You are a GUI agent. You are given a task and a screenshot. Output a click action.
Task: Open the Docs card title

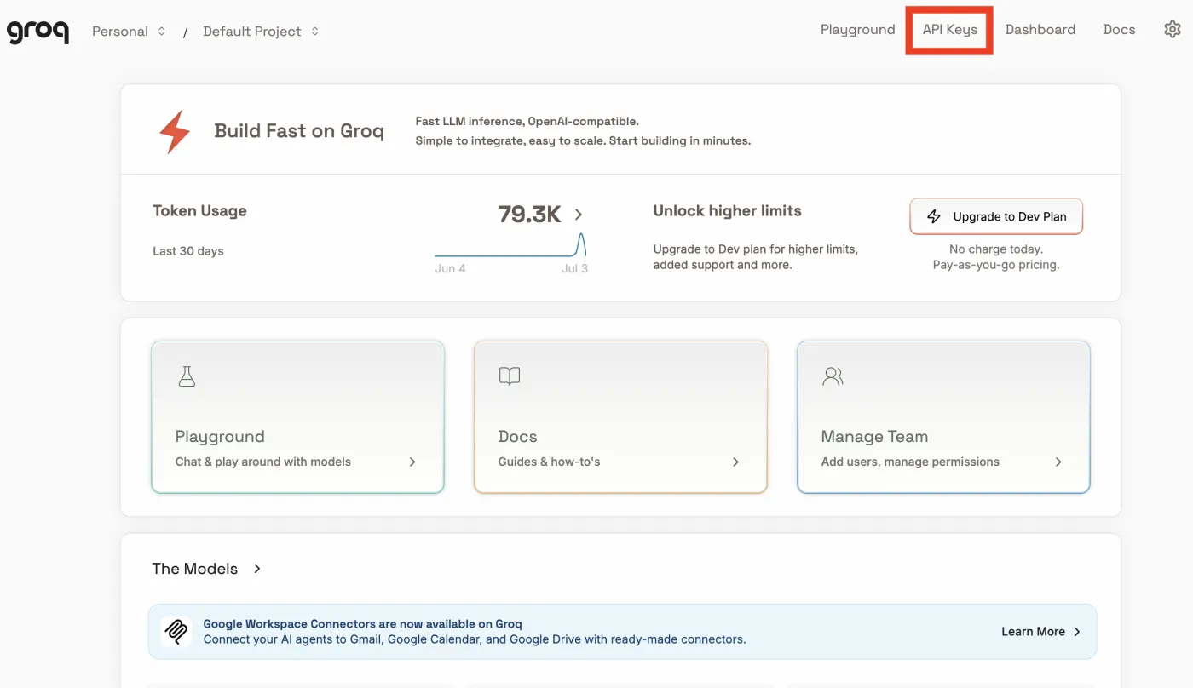[517, 437]
